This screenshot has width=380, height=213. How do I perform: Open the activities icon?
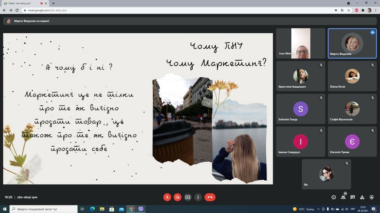(362, 197)
